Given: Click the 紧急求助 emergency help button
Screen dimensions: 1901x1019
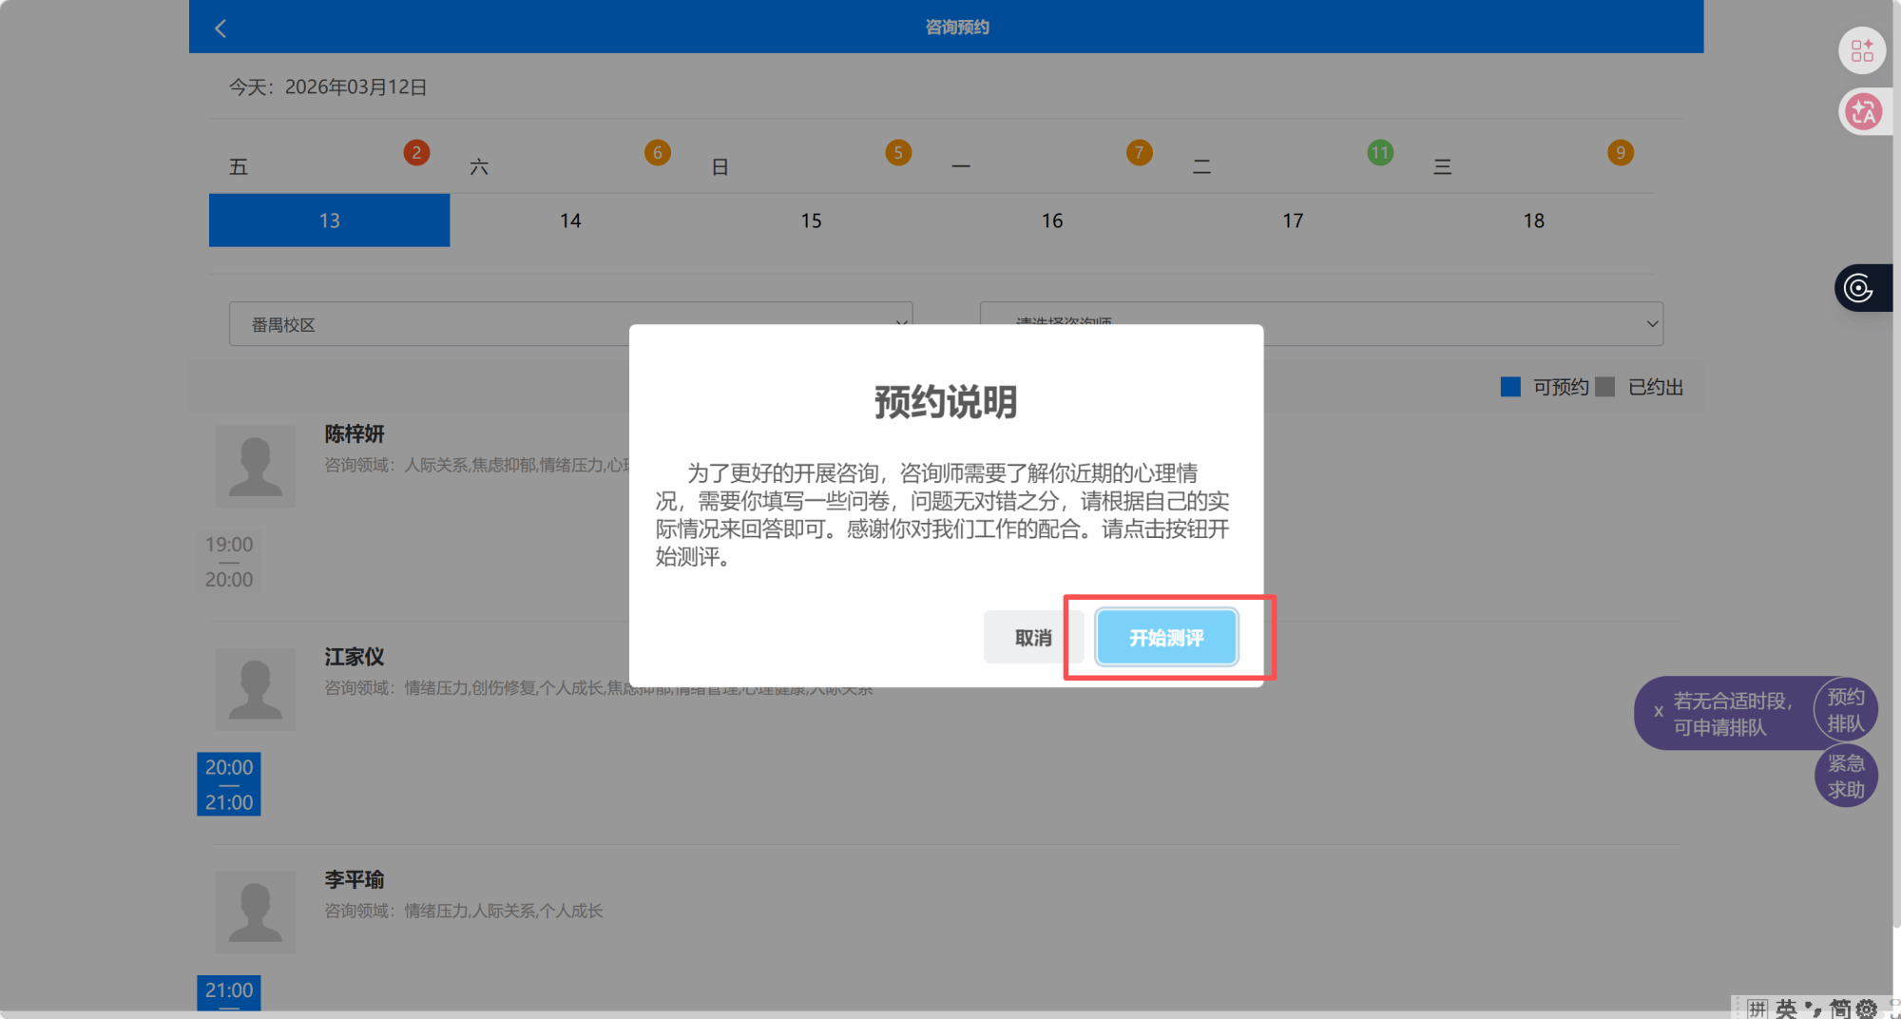Looking at the screenshot, I should point(1845,777).
